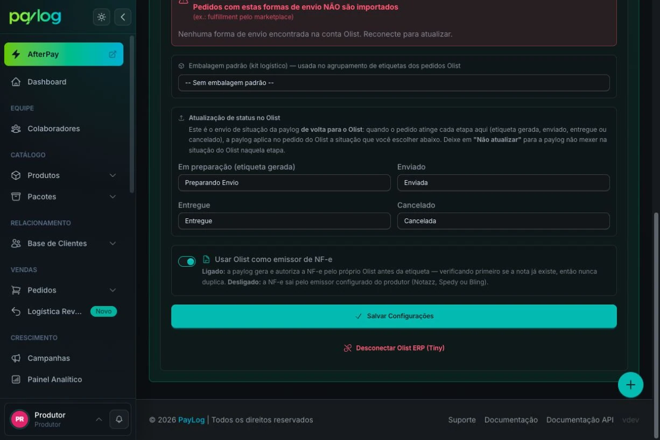
Task: Click the Produtos box icon
Action: click(16, 175)
